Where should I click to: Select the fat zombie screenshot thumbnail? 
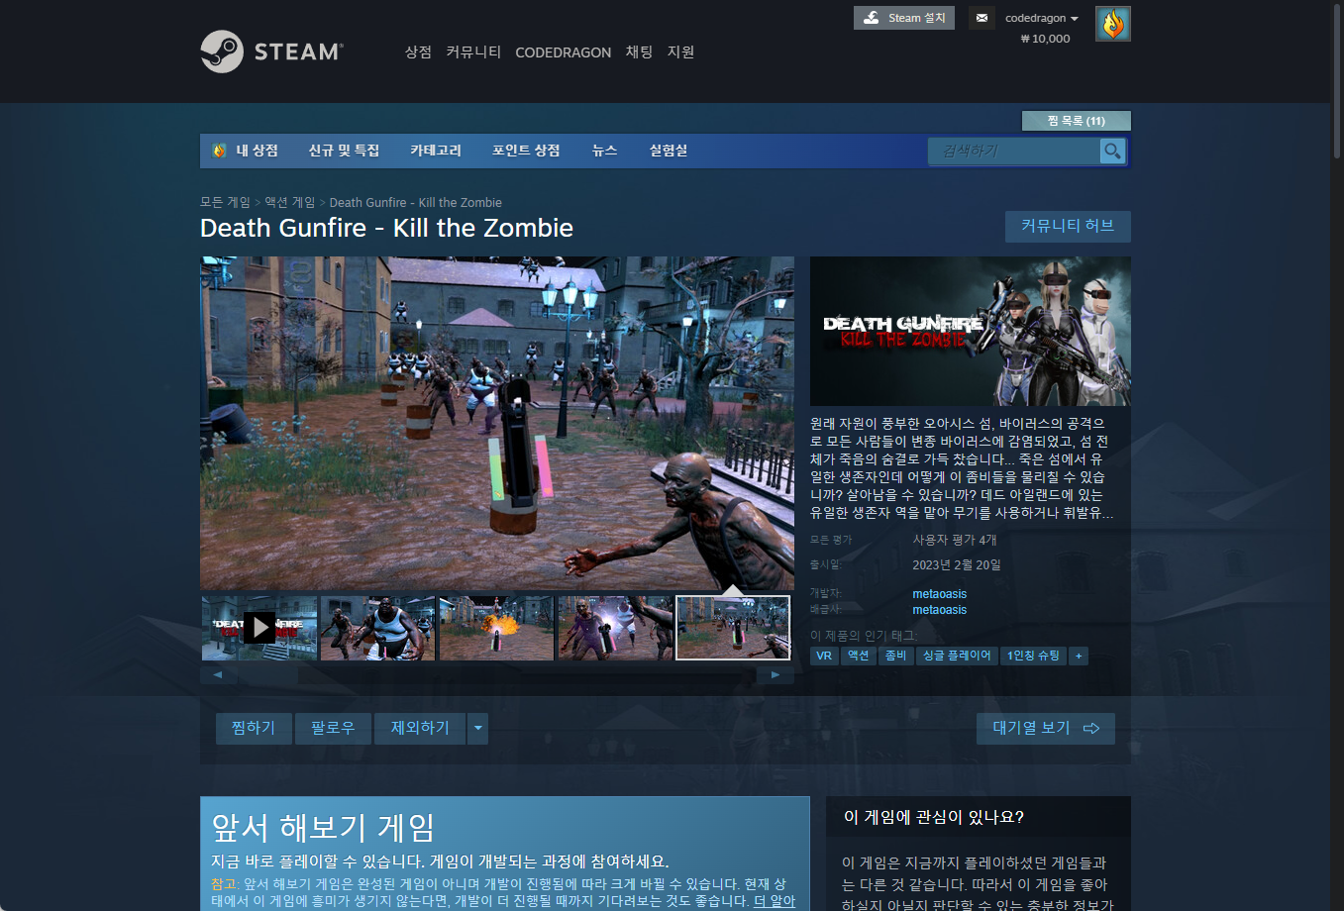(x=378, y=628)
